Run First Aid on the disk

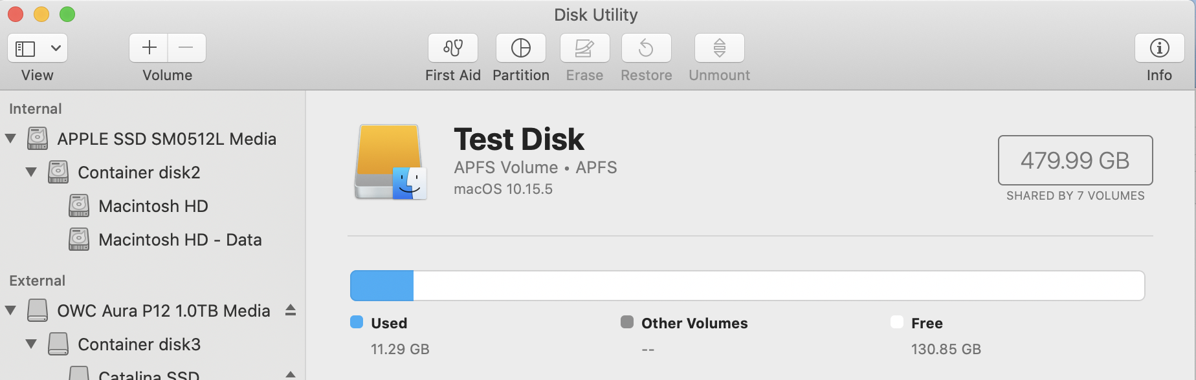(453, 48)
